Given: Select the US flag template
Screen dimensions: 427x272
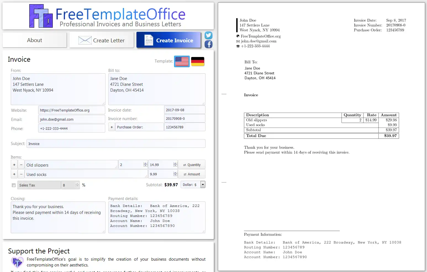Looking at the screenshot, I should click(182, 61).
